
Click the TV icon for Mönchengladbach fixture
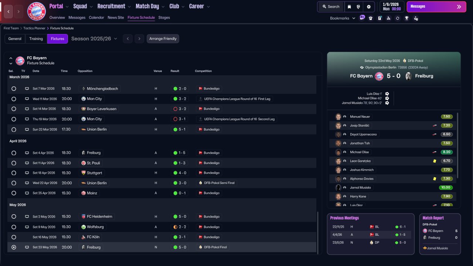(27, 89)
